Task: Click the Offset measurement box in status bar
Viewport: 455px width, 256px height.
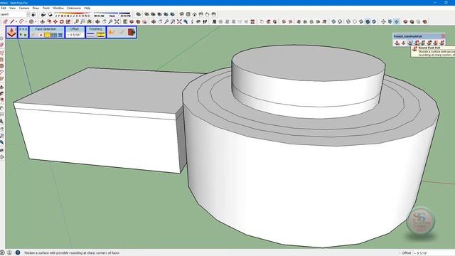Action: (x=434, y=253)
